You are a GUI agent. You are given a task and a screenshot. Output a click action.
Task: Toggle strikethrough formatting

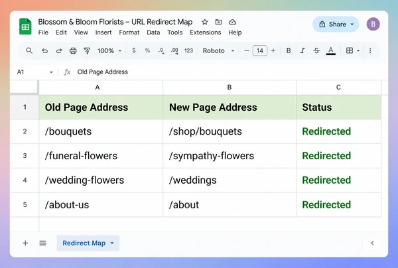click(x=316, y=50)
